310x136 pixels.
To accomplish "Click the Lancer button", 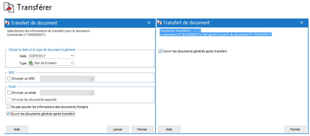I will point(118,129).
